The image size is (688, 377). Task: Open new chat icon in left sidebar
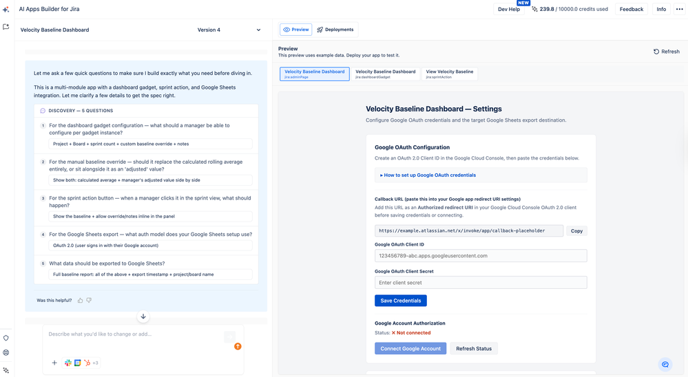click(6, 27)
